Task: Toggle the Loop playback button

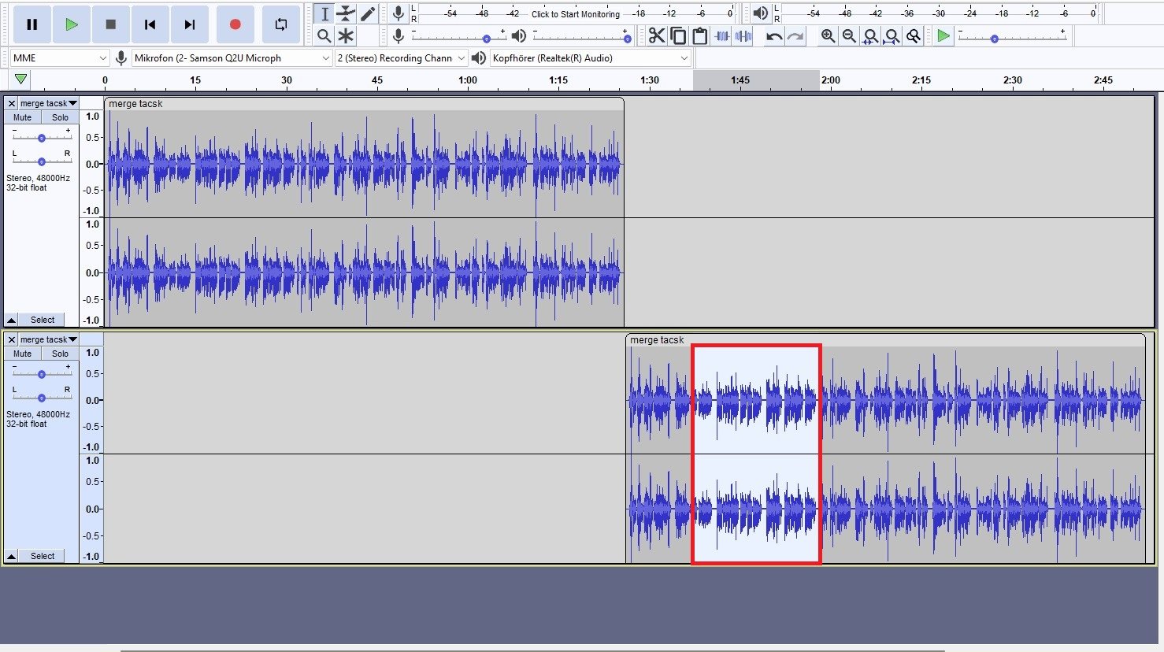Action: click(x=281, y=24)
